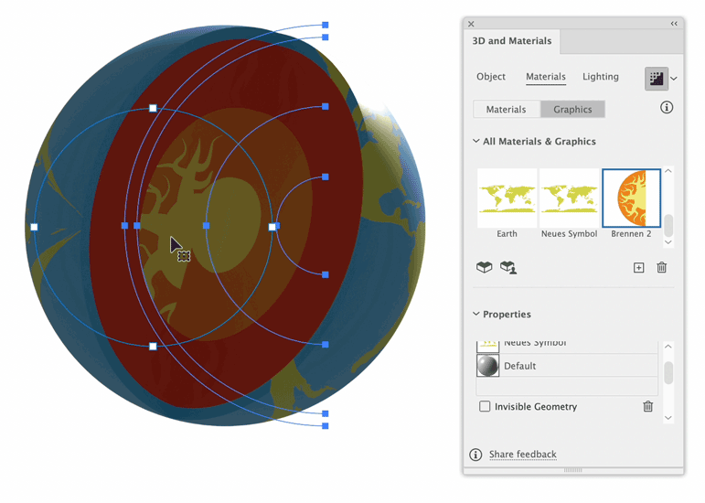Click the info icon beside Graphics
The height and width of the screenshot is (503, 705).
[x=667, y=107]
